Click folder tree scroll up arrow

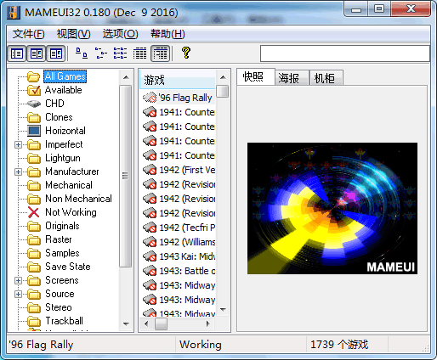coord(126,77)
